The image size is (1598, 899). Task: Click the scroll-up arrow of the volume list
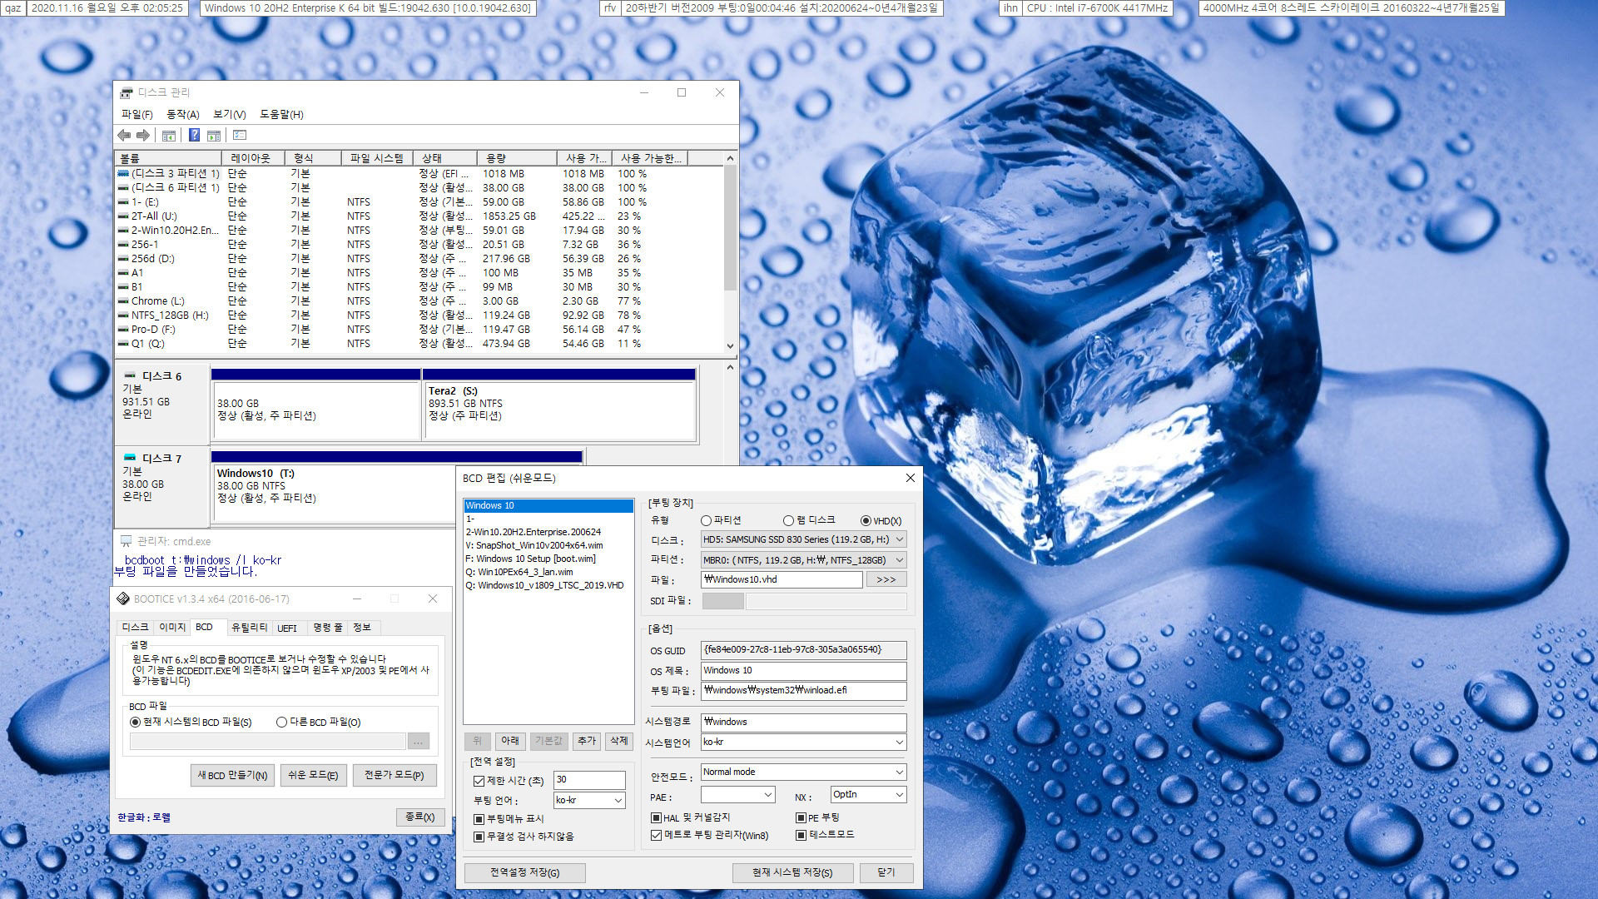pos(730,158)
